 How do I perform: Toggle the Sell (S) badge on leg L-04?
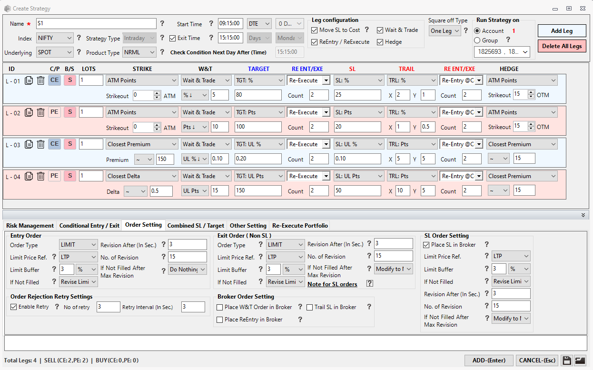(70, 176)
